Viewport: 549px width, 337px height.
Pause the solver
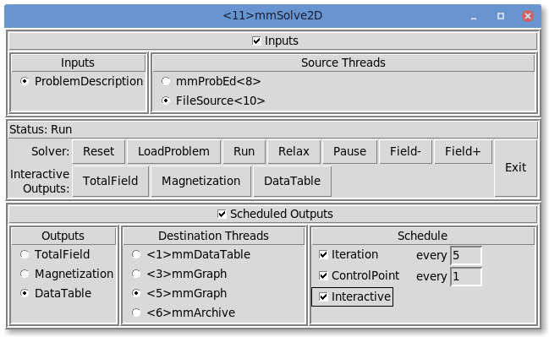click(349, 152)
